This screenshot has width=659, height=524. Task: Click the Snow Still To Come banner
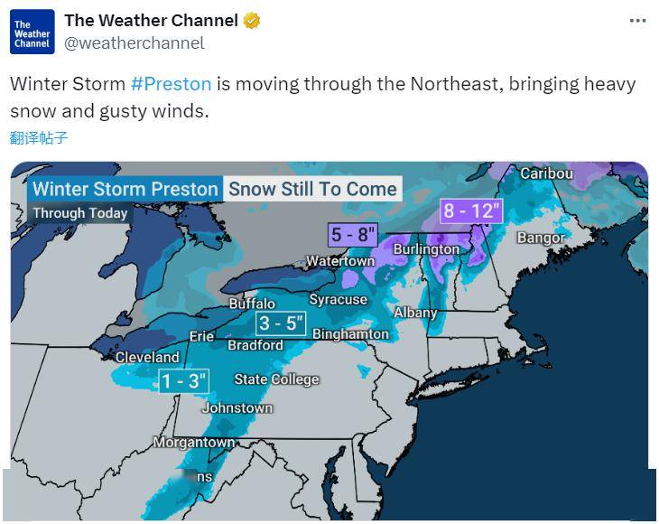pos(312,189)
